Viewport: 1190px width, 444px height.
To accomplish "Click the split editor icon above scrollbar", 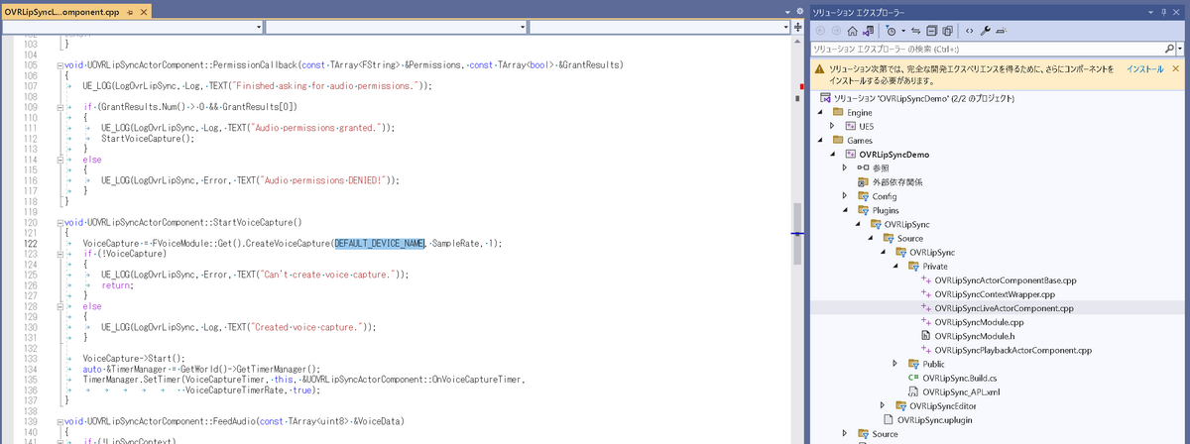I will 799,27.
